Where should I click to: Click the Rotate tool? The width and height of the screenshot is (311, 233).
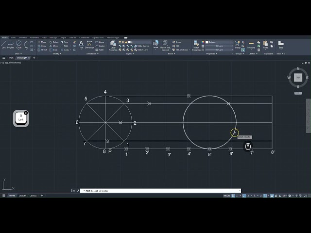[x=54, y=42]
